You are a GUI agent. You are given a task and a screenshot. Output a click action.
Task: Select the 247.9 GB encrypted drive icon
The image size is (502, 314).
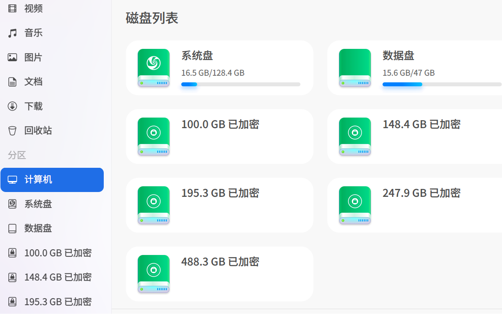click(x=355, y=205)
